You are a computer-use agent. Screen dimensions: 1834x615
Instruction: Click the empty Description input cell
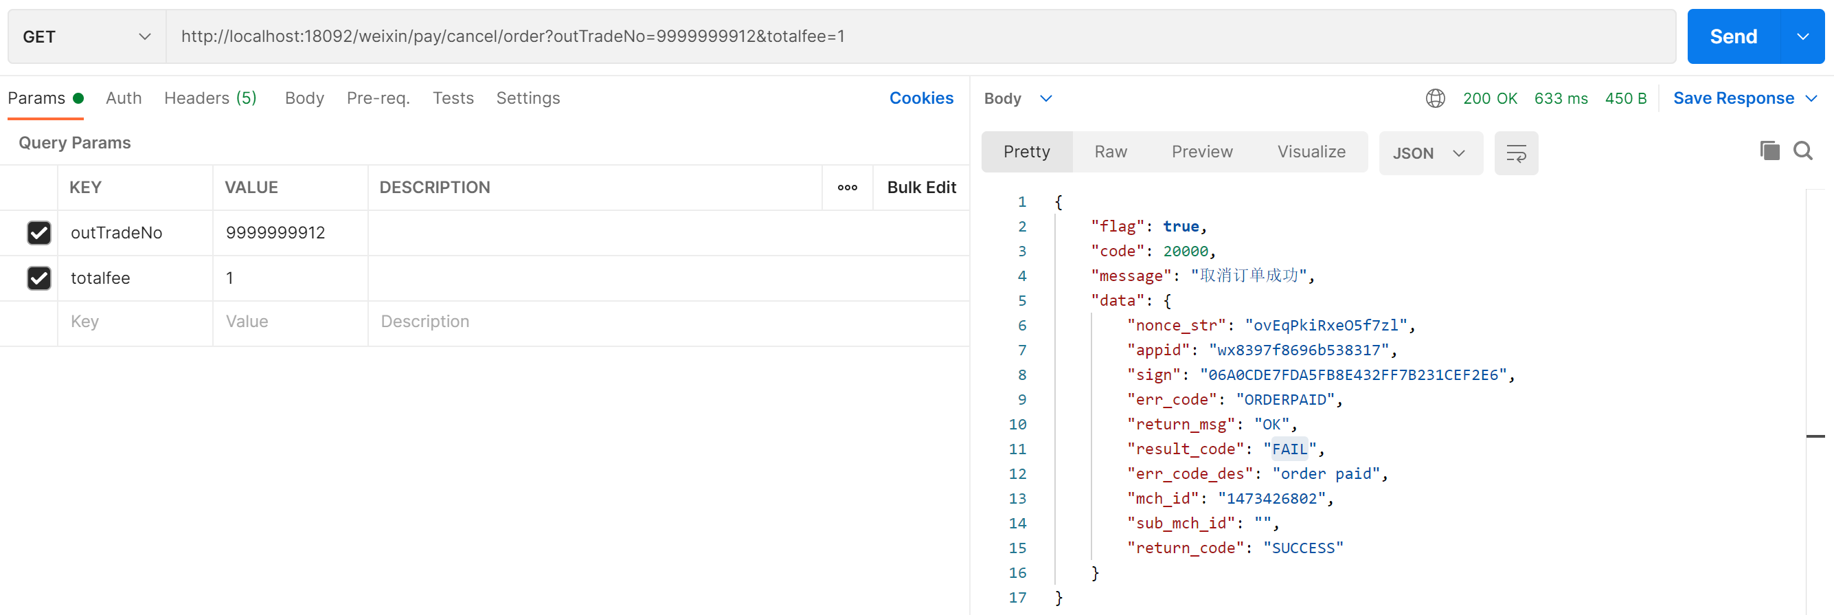click(x=668, y=322)
